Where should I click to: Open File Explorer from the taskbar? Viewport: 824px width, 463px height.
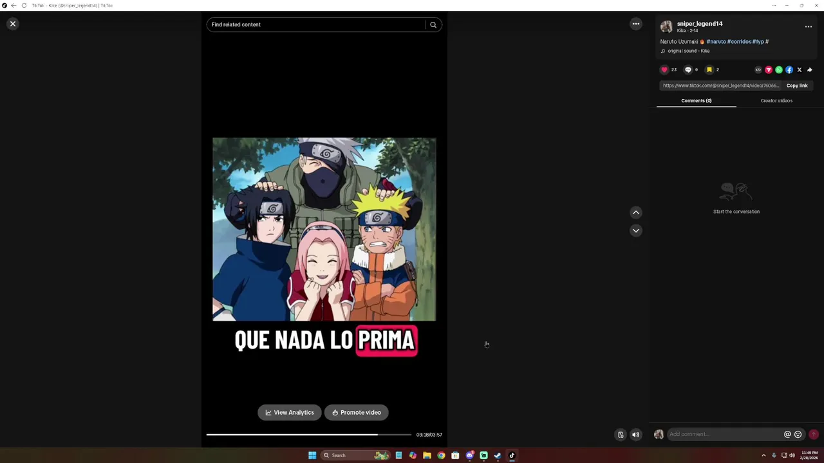(x=427, y=455)
